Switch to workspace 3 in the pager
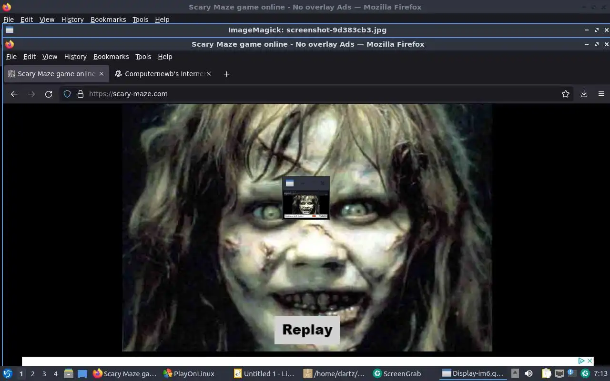610x381 pixels. pyautogui.click(x=44, y=374)
